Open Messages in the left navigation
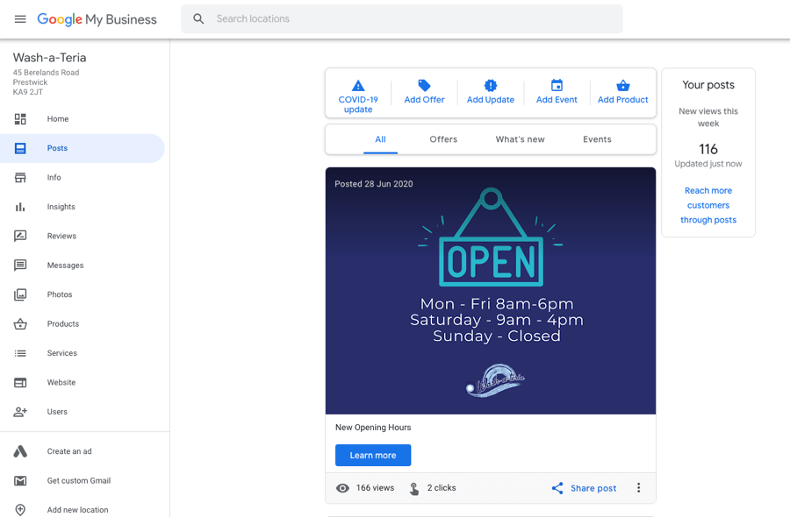The height and width of the screenshot is (517, 790). tap(65, 266)
